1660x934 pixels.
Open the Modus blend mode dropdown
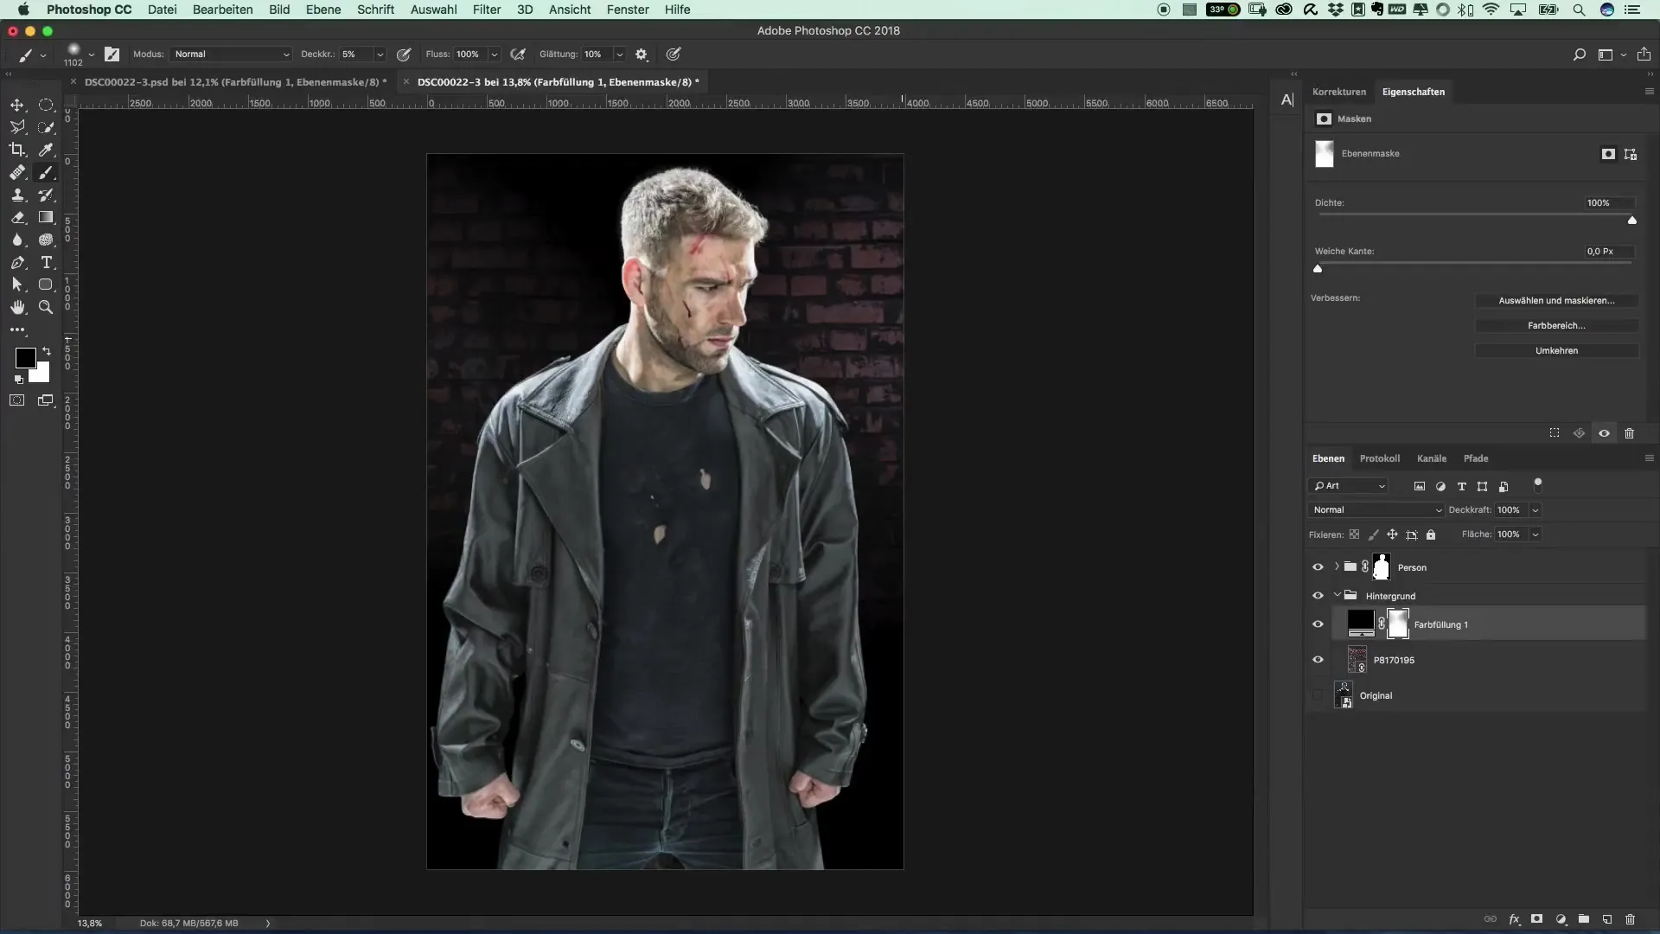point(231,54)
